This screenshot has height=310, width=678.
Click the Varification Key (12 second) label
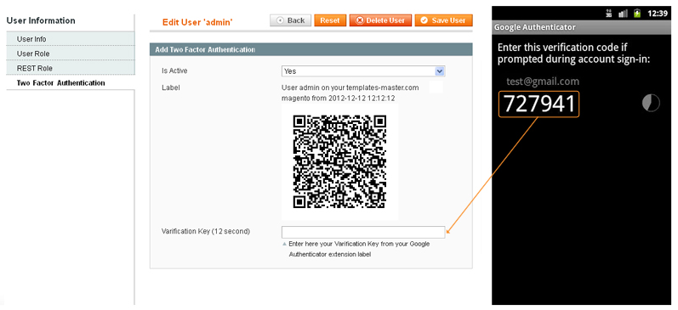tap(206, 231)
